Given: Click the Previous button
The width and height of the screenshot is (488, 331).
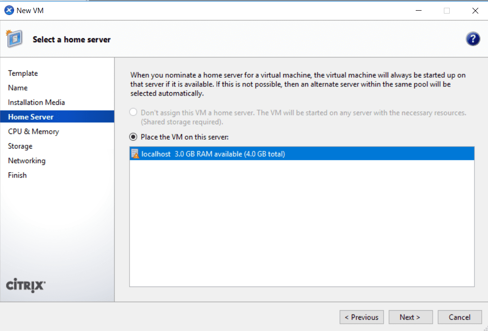Looking at the screenshot, I should click(x=361, y=317).
